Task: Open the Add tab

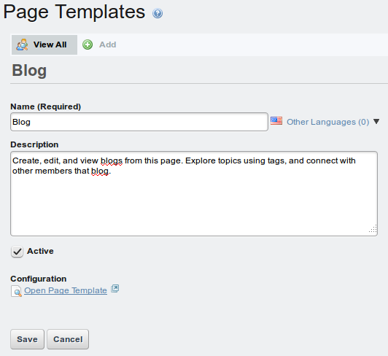Action: pos(107,44)
